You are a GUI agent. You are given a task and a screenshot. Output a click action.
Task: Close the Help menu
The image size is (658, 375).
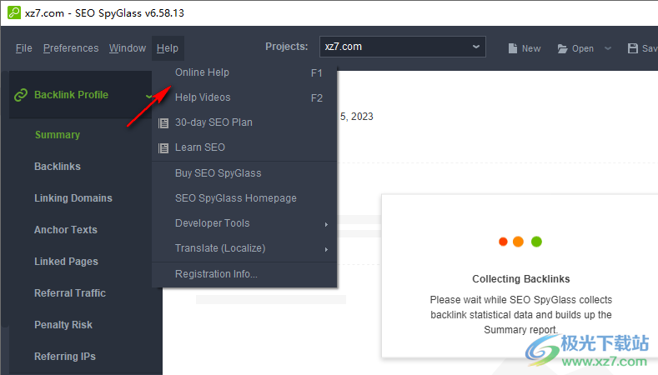coord(168,48)
